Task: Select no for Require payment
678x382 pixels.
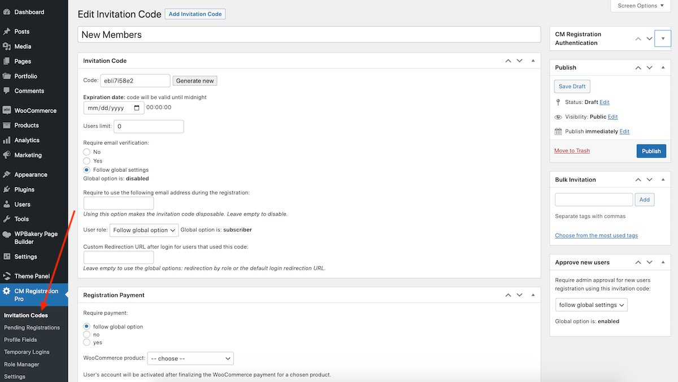Action: click(x=87, y=335)
